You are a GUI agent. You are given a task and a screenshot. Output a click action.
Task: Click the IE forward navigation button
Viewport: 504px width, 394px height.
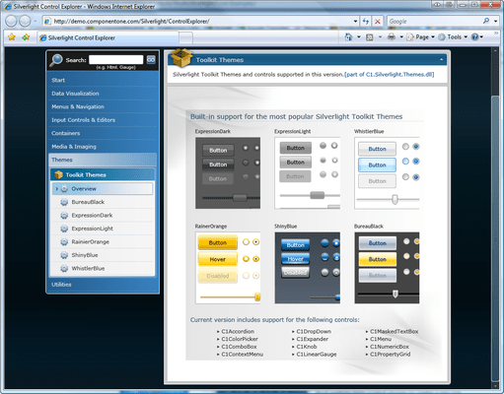pos(25,22)
